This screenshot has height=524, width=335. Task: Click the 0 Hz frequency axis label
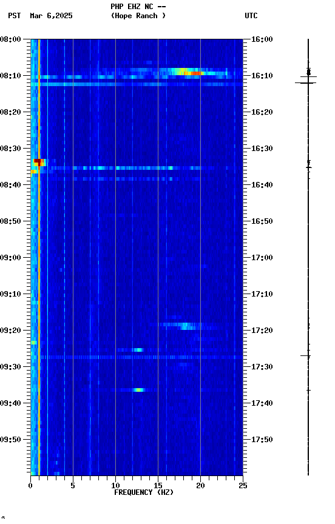30,486
